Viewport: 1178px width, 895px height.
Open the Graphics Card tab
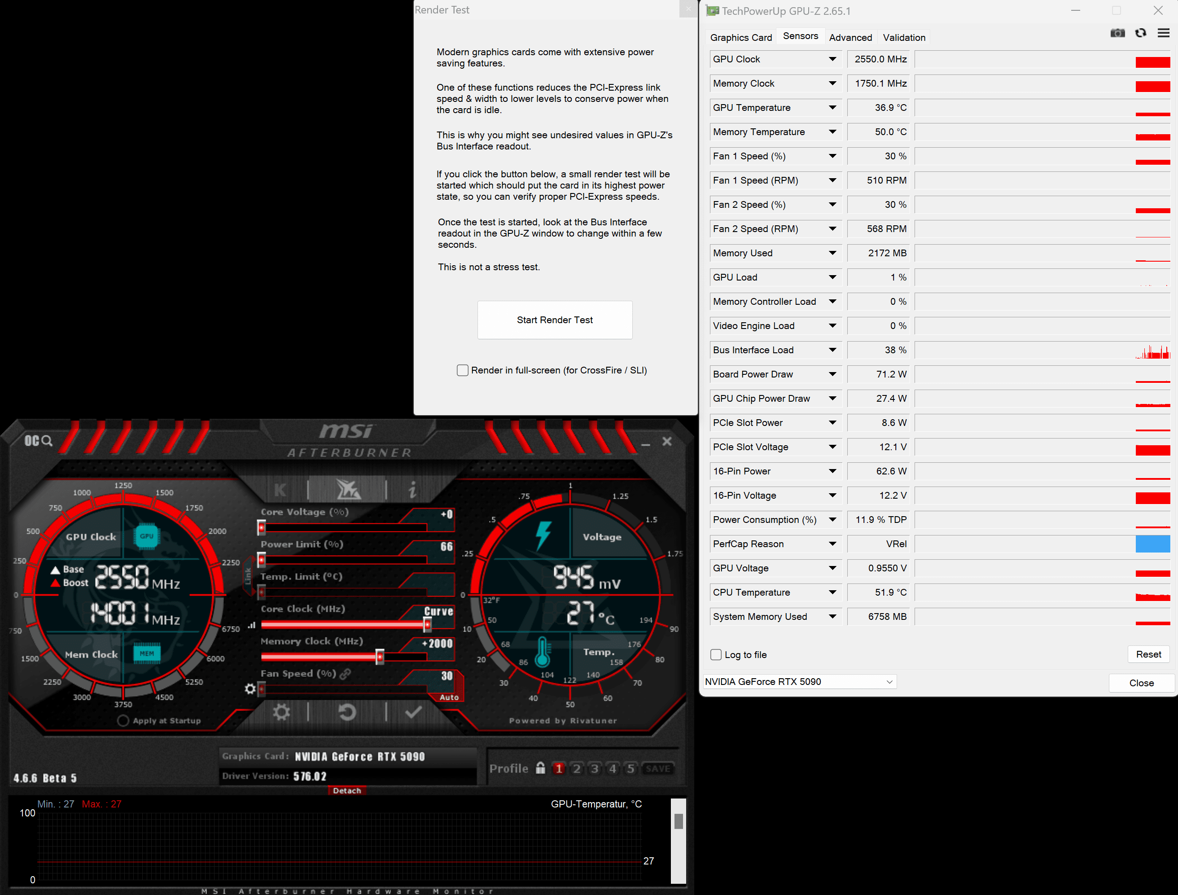(x=741, y=37)
